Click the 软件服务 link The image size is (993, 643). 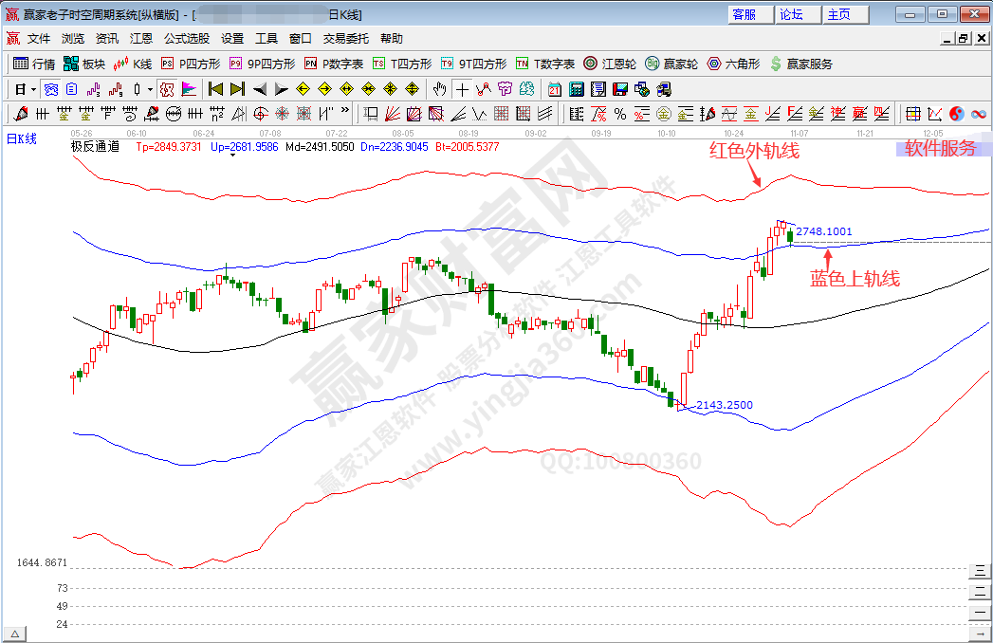click(939, 148)
